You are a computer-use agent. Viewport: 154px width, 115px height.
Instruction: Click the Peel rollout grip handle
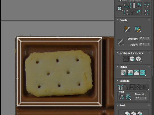coord(149,105)
